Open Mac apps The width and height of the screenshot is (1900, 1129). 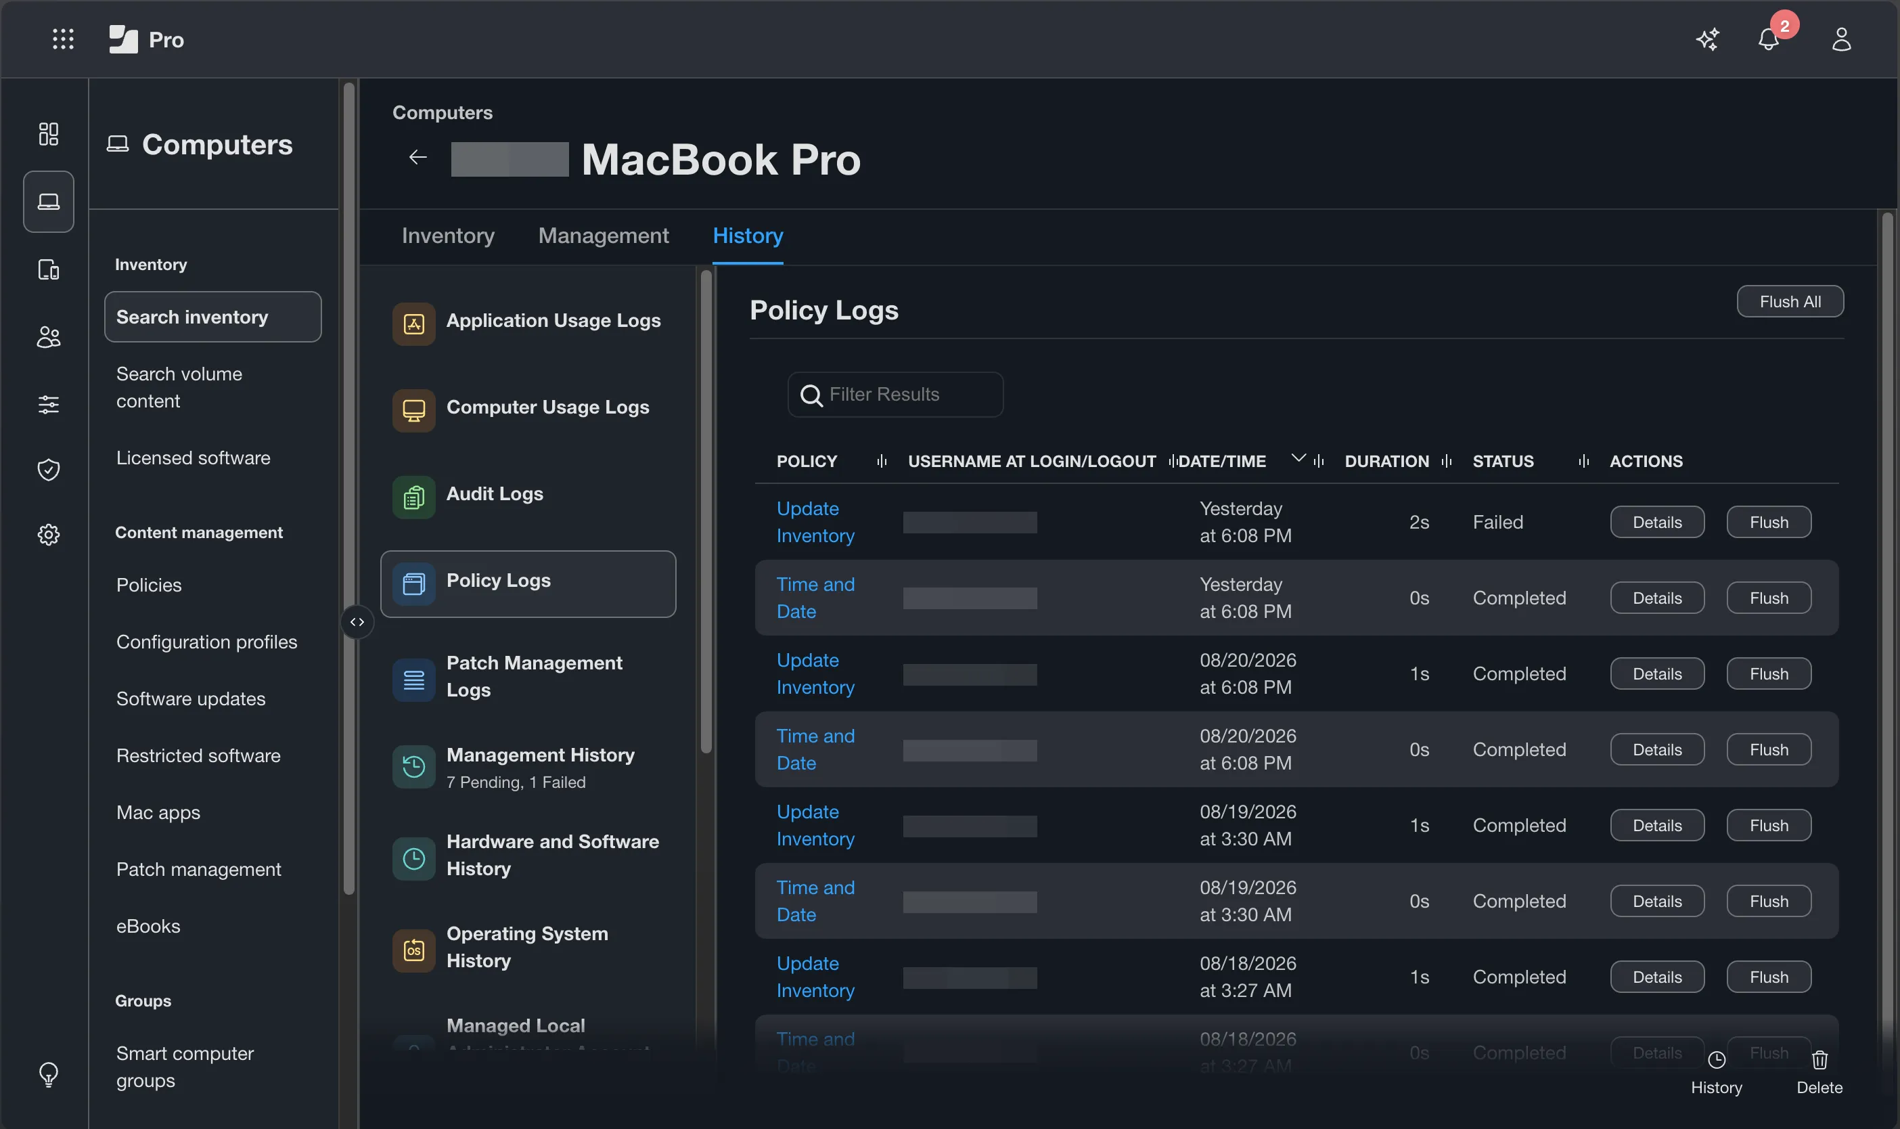coord(158,812)
